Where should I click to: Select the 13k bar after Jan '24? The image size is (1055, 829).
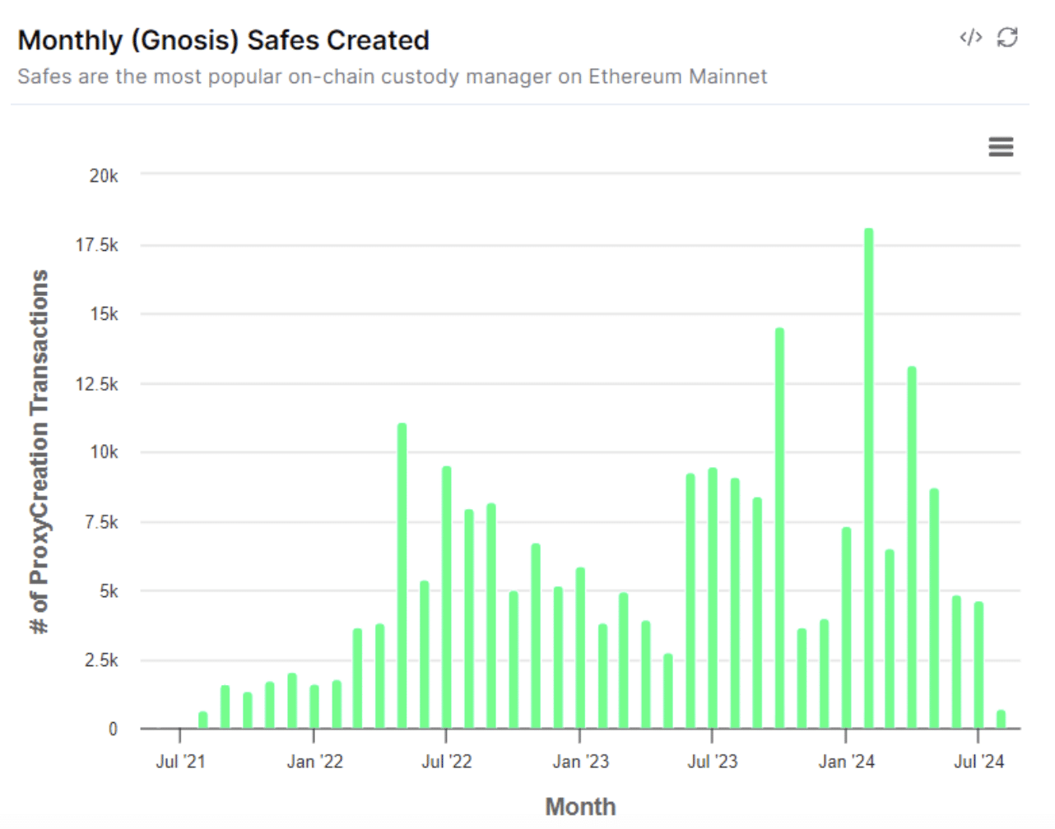pos(913,548)
